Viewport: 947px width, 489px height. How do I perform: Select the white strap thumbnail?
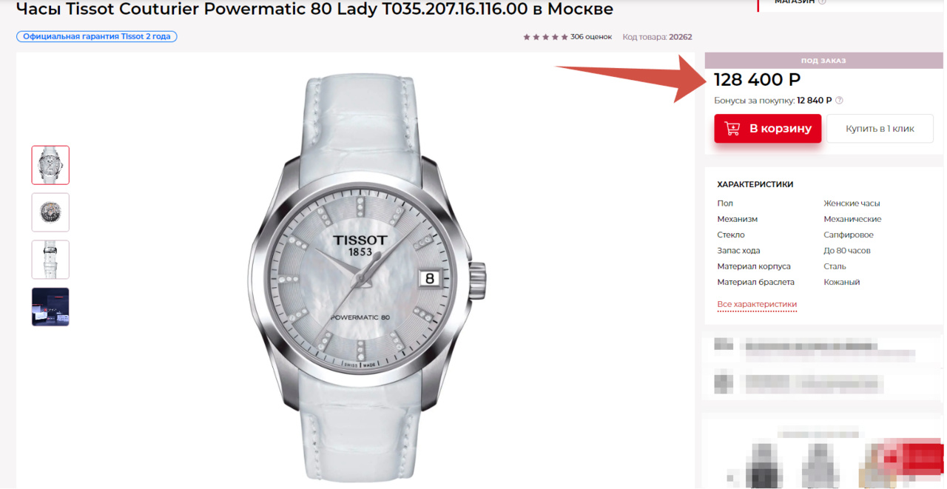pyautogui.click(x=50, y=260)
